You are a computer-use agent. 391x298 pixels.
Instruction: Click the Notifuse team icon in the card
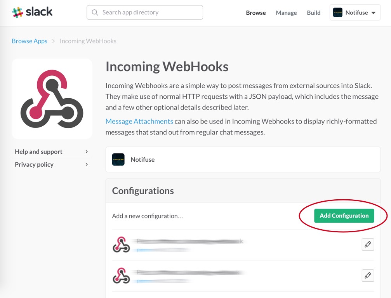(118, 159)
